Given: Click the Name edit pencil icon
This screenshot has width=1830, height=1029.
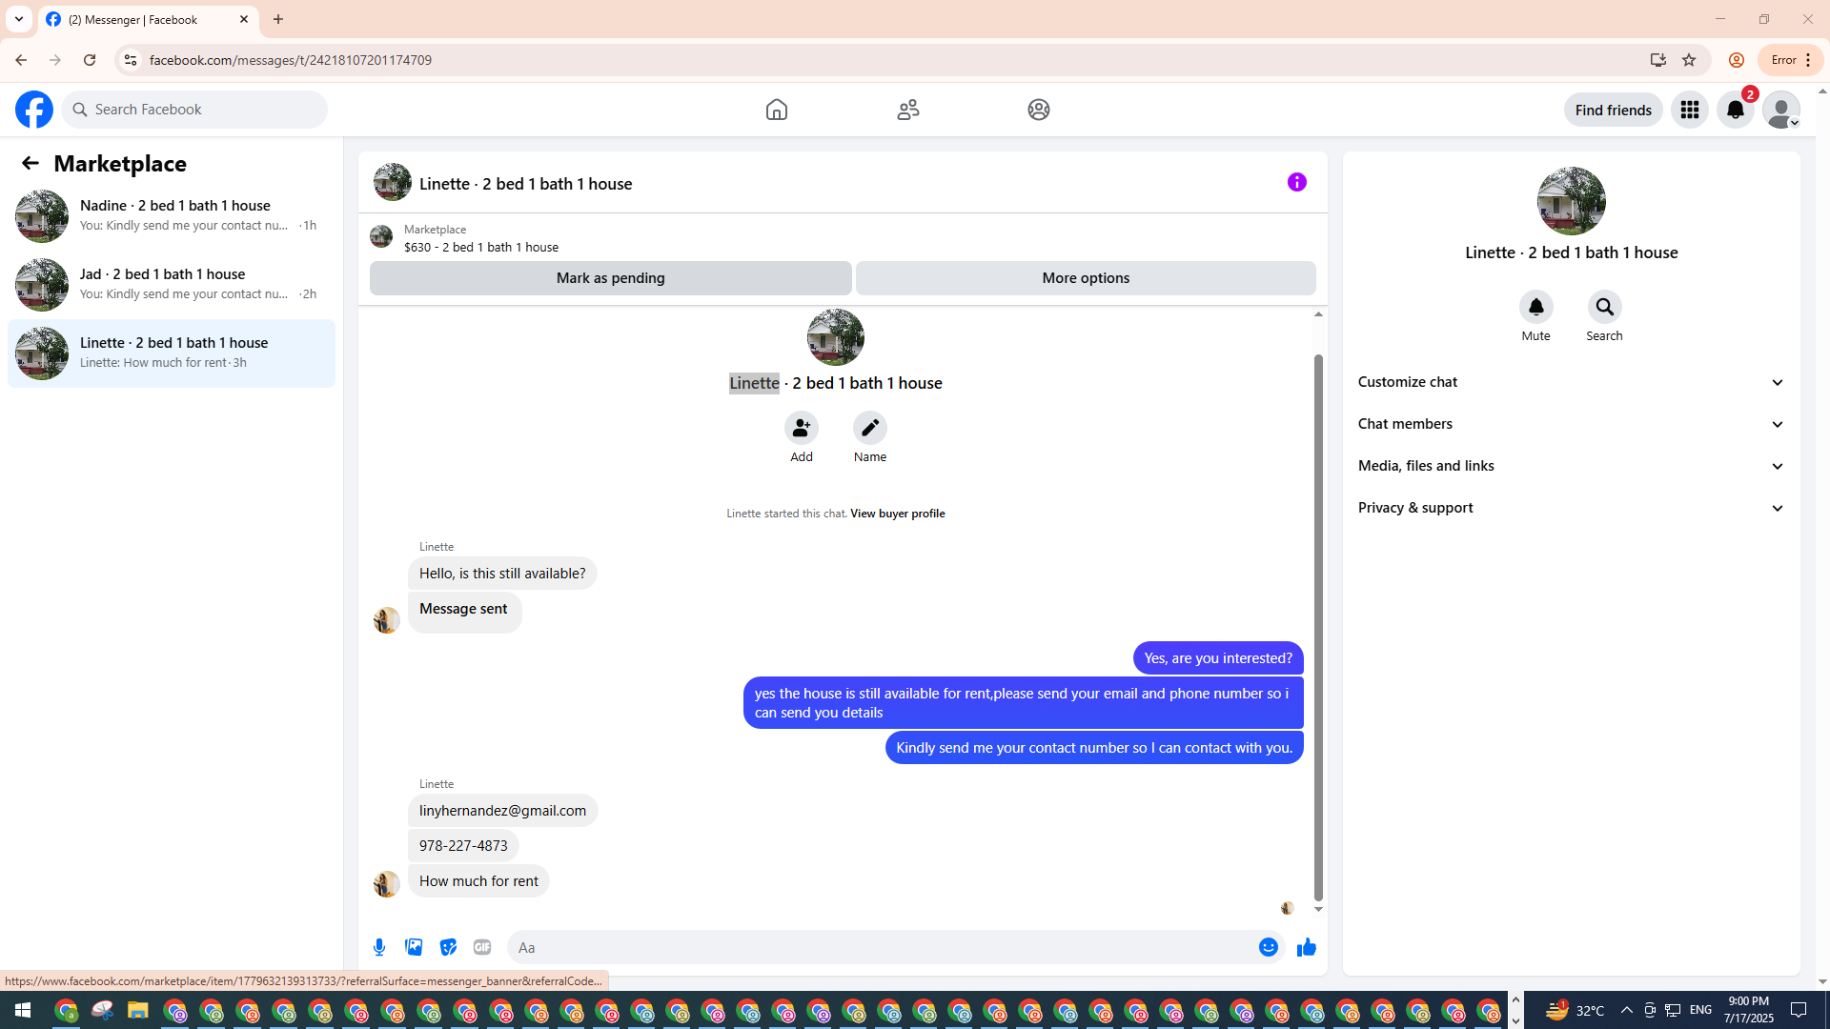Looking at the screenshot, I should click(870, 428).
